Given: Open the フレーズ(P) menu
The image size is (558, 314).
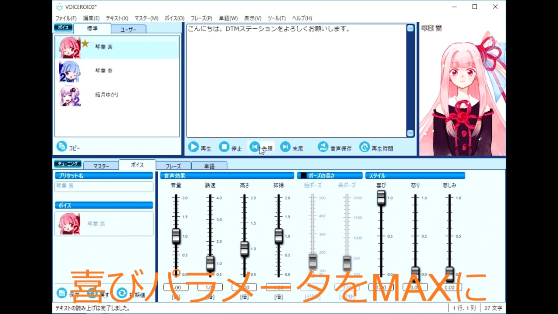Looking at the screenshot, I should [x=201, y=18].
